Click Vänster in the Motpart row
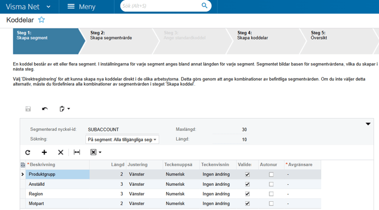The image size is (379, 210). click(x=137, y=203)
